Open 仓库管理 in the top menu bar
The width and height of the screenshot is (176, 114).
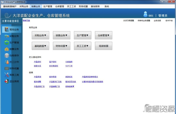tap(60, 6)
